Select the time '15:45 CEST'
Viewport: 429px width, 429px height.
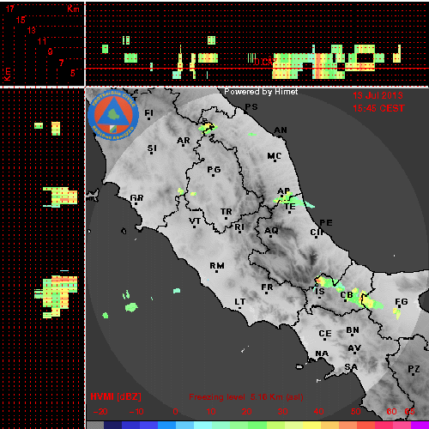tap(378, 108)
